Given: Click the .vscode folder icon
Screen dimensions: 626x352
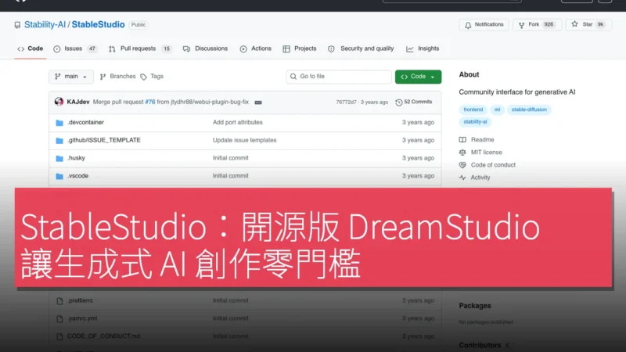Looking at the screenshot, I should pyautogui.click(x=59, y=177).
